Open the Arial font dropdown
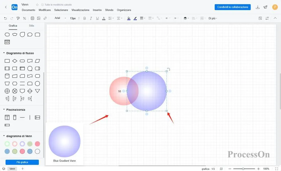This screenshot has width=281, height=171. pyautogui.click(x=60, y=18)
